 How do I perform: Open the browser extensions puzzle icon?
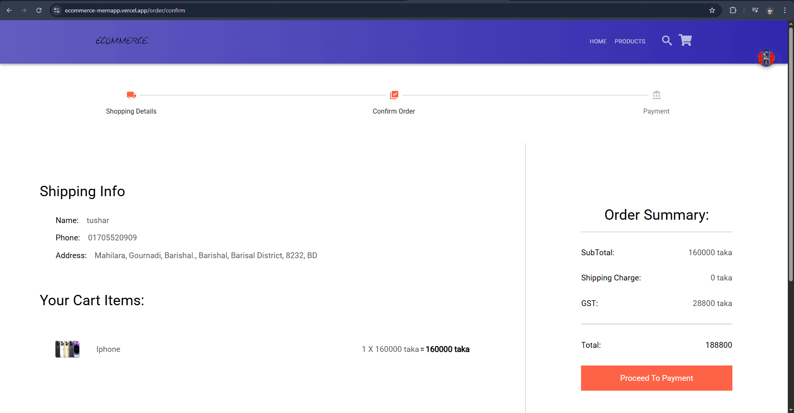coord(733,10)
